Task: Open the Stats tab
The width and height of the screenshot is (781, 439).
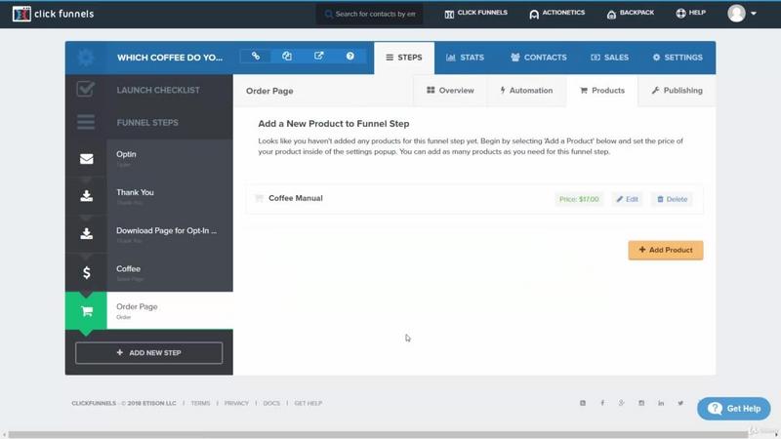Action: 465,58
